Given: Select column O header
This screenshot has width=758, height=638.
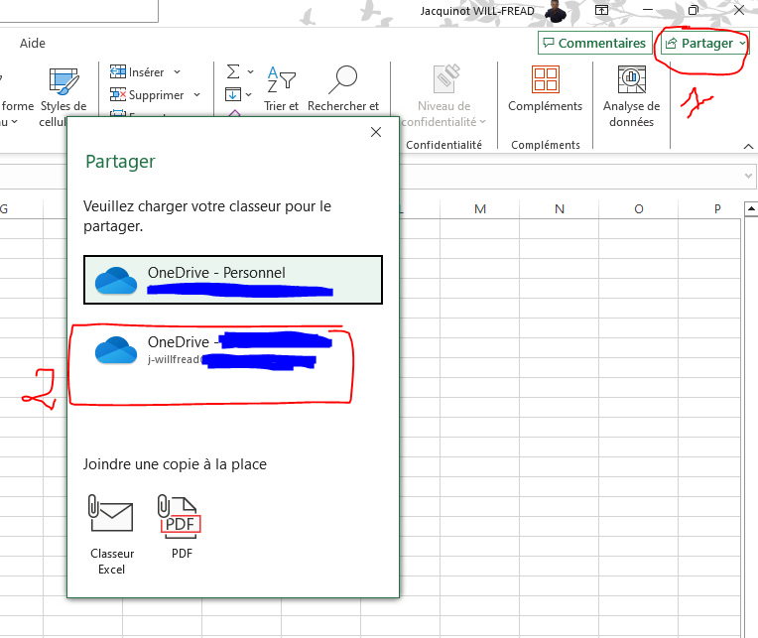Looking at the screenshot, I should [639, 208].
